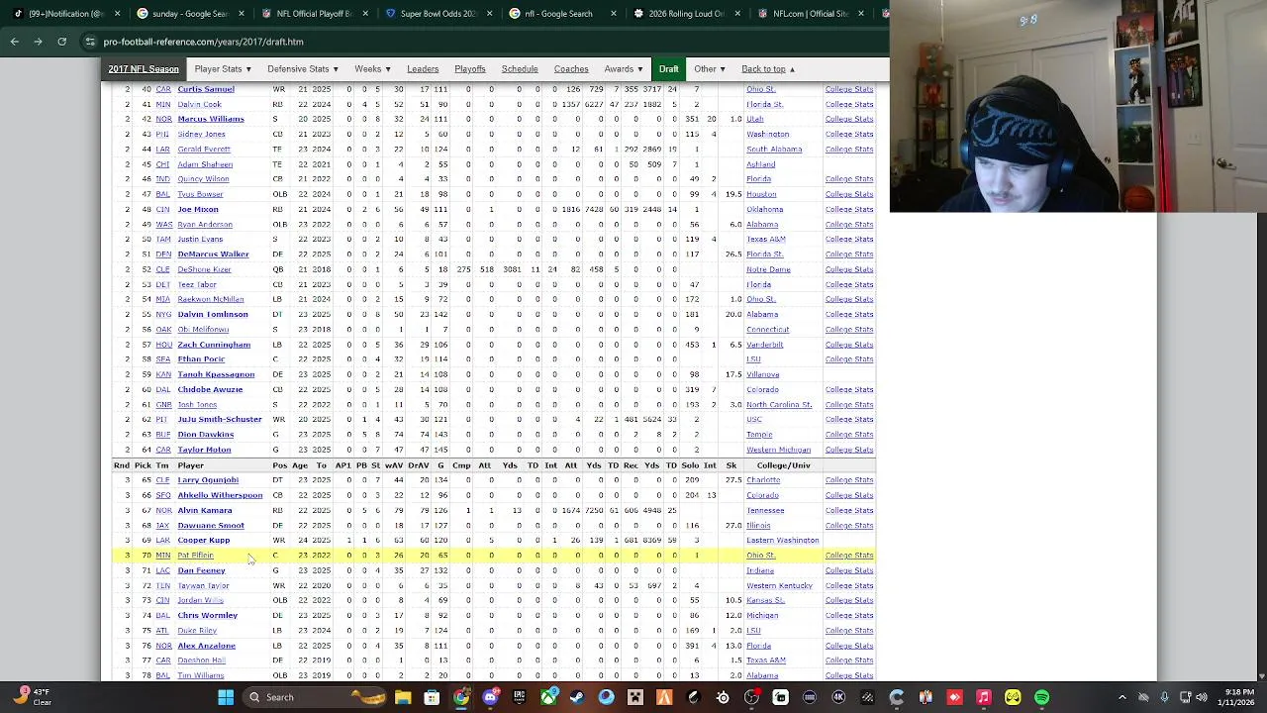
Task: Select the green Draft menu item
Action: coord(669,69)
